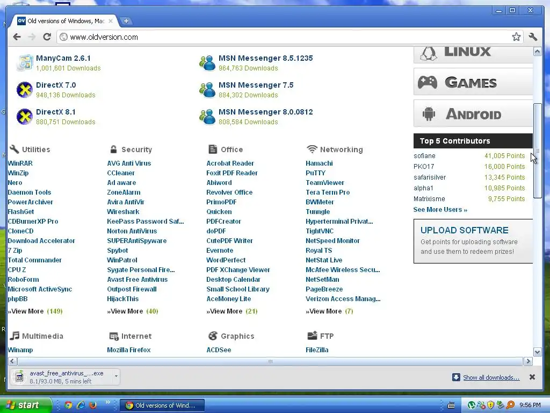Click the Graphics category icon
Screen dimensions: 550x413
(x=213, y=336)
